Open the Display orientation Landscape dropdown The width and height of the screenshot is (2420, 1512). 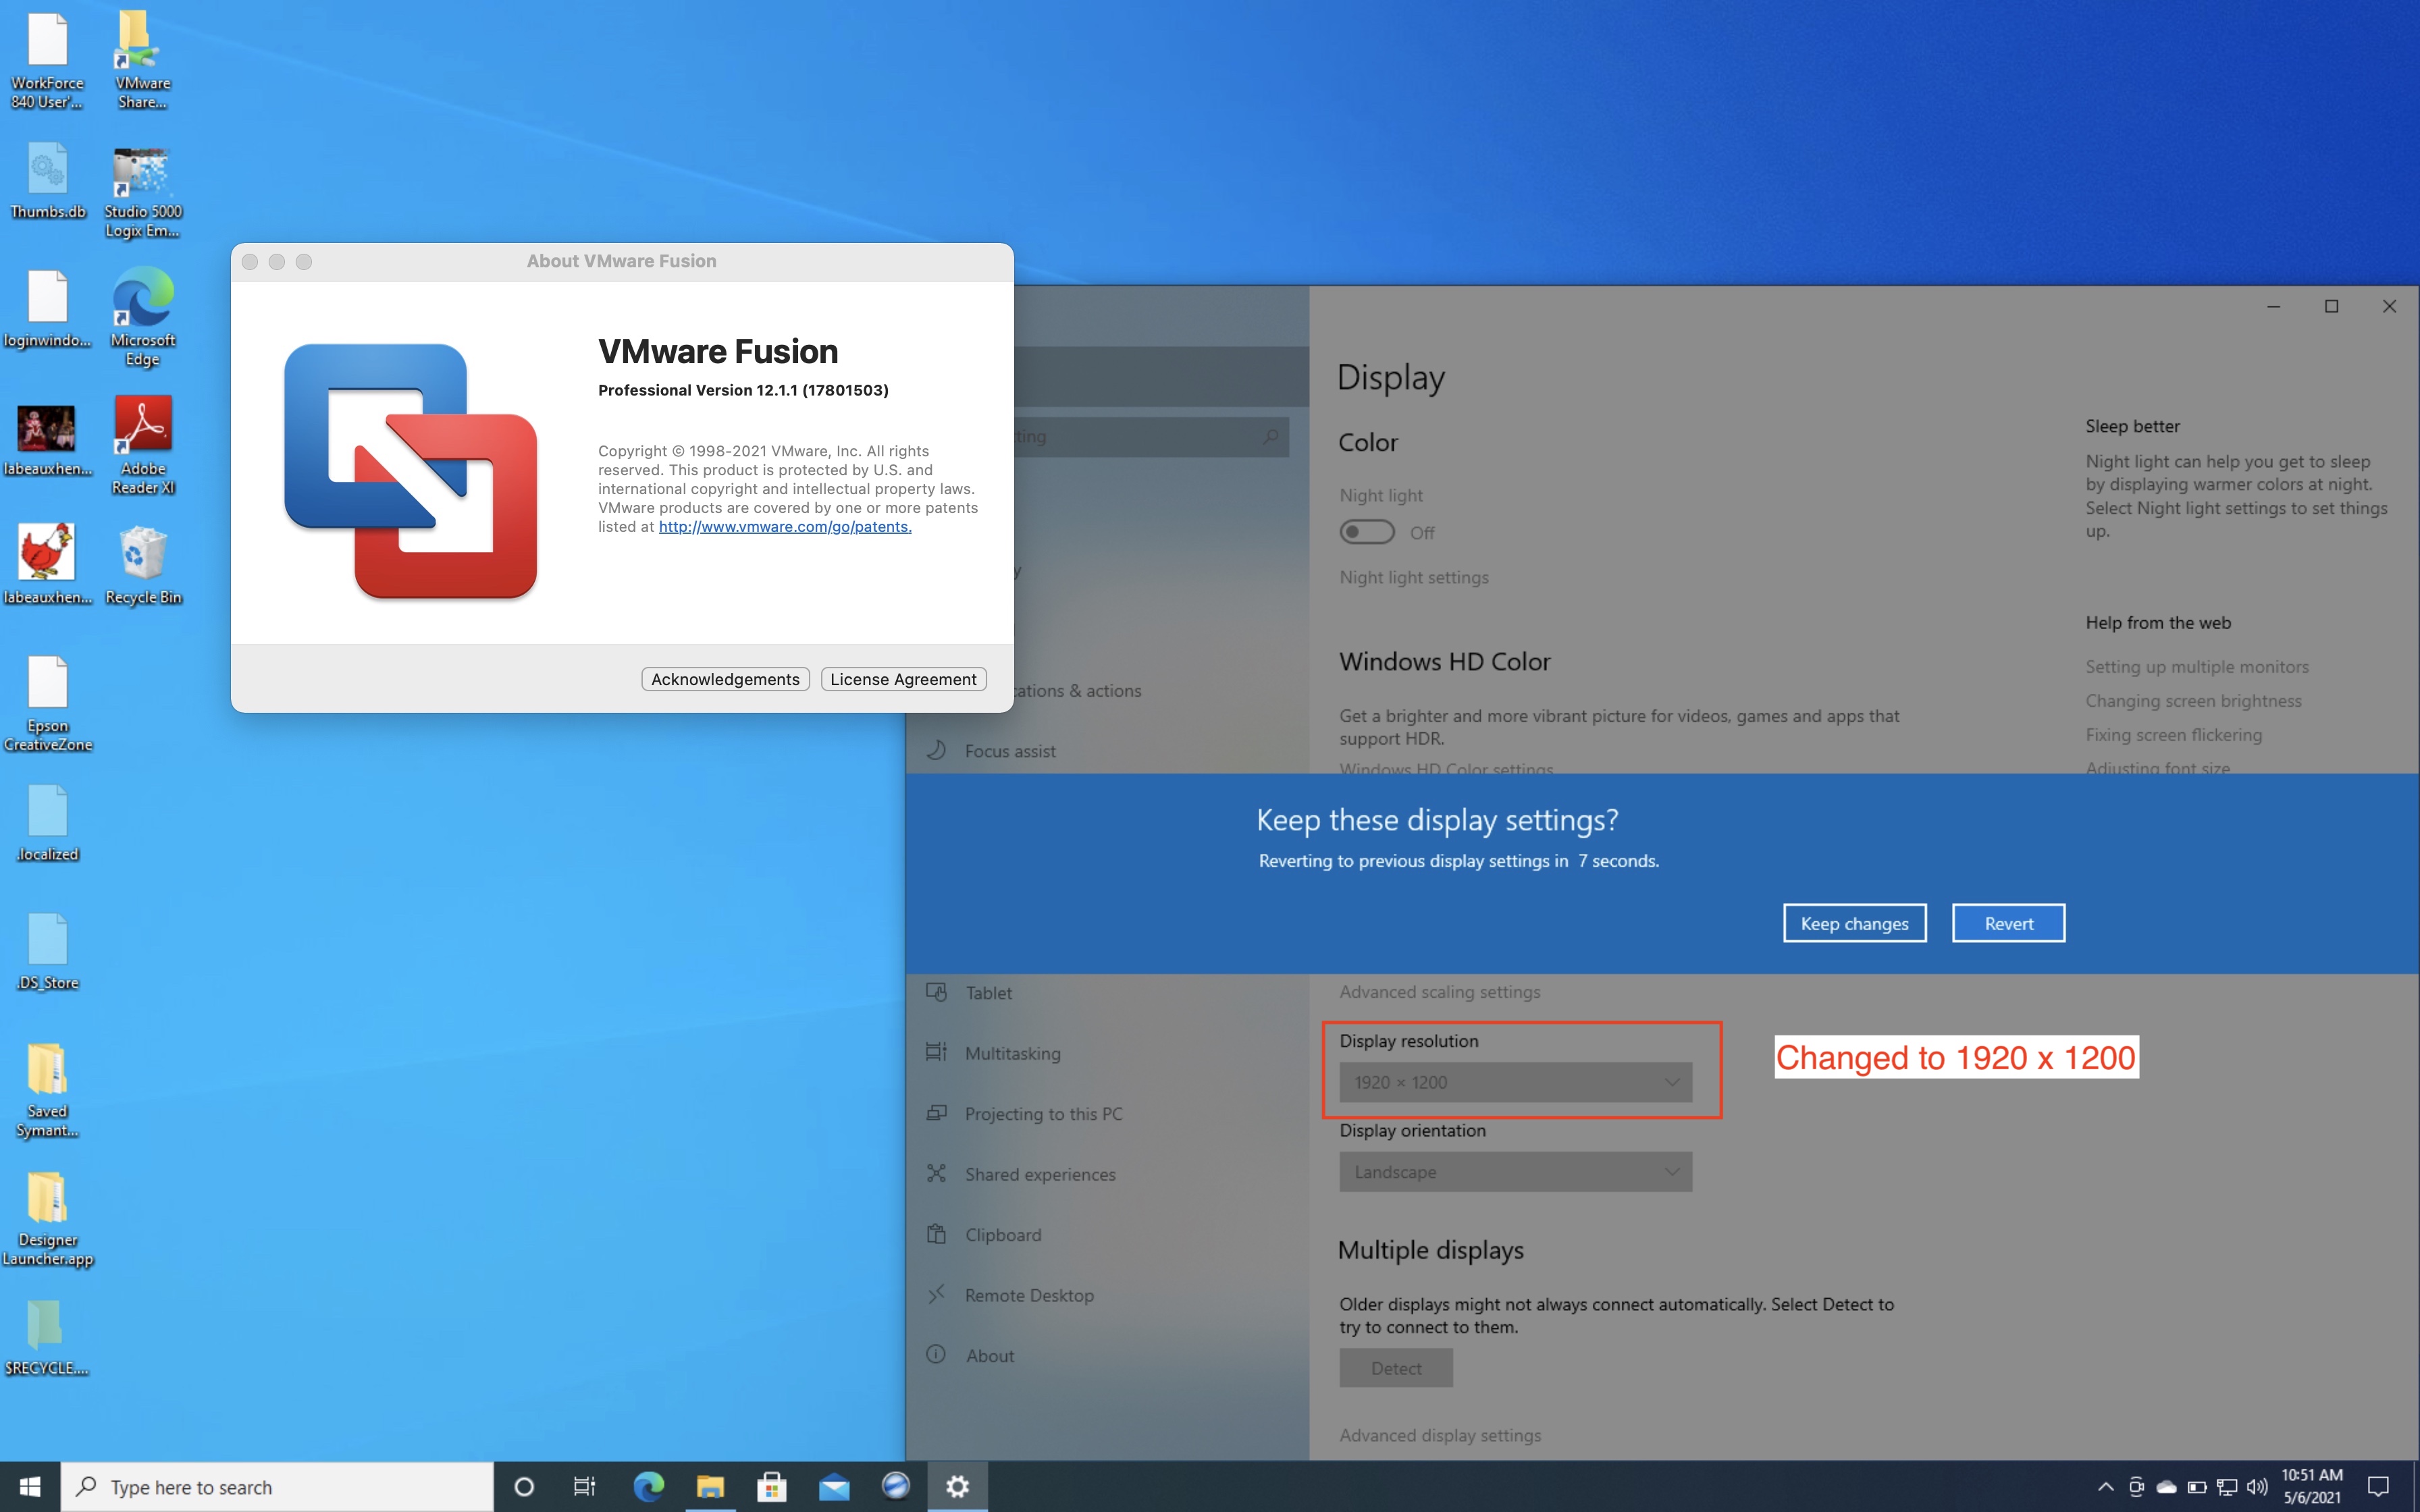click(1515, 1172)
